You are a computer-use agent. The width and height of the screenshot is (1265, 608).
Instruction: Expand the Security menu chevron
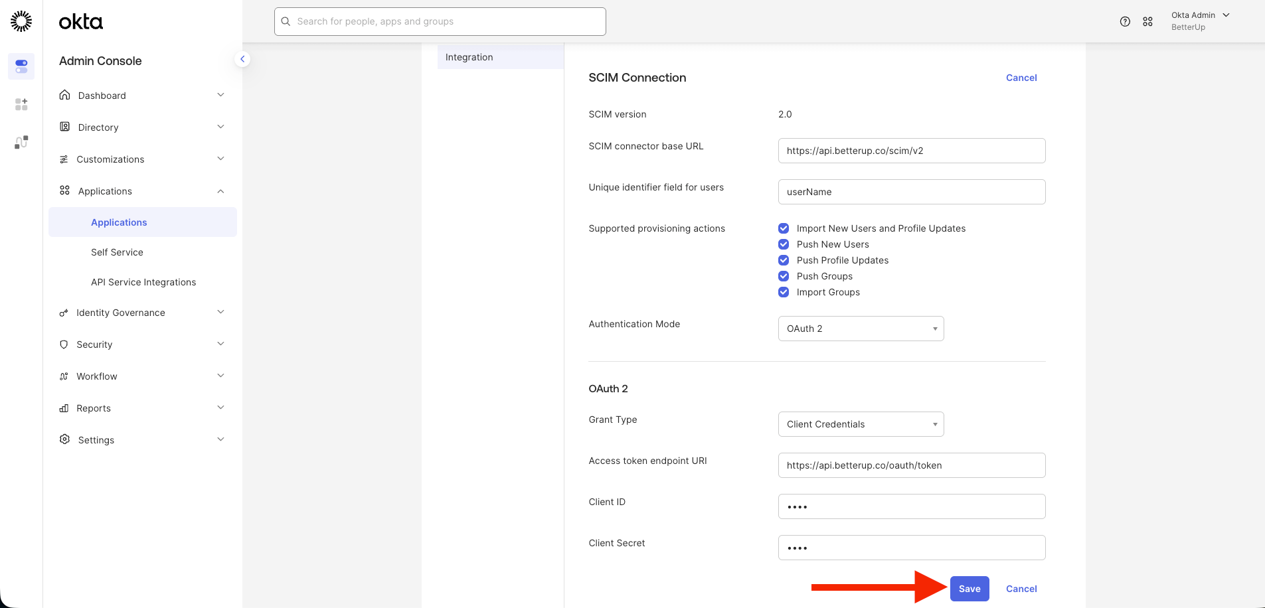click(220, 344)
